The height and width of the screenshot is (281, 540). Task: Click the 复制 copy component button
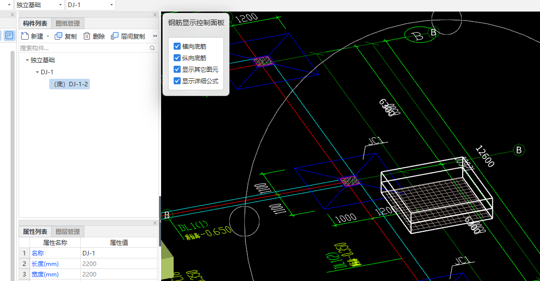coord(65,36)
